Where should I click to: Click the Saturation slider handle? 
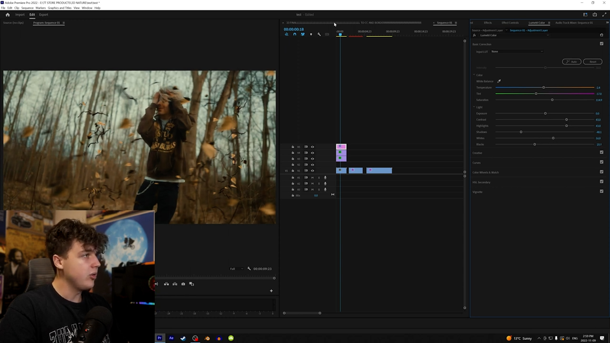552,100
